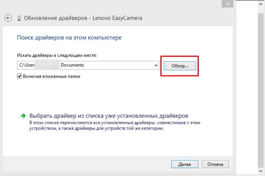Open folder browser with Обзор... button
The image size is (265, 176).
pyautogui.click(x=180, y=66)
